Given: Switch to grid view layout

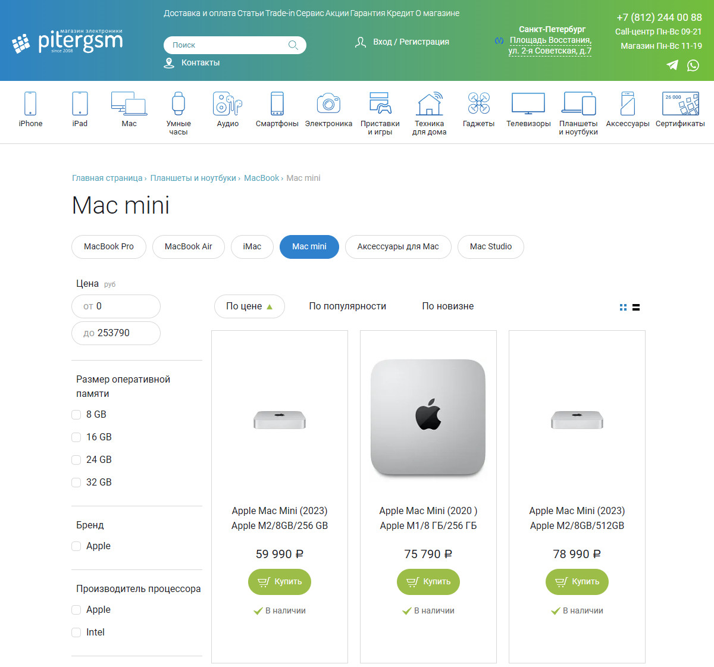Looking at the screenshot, I should pos(623,307).
